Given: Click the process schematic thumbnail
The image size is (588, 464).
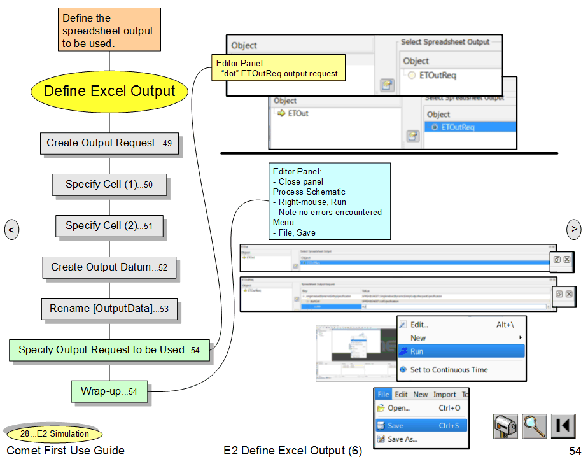Looking at the screenshot, I should pyautogui.click(x=356, y=353).
